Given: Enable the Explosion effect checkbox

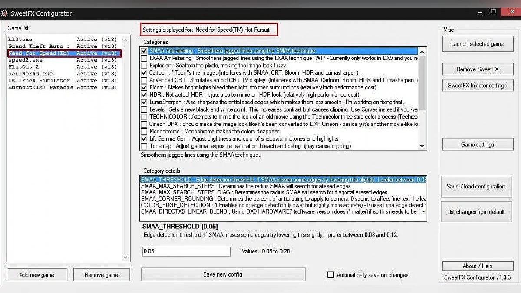Looking at the screenshot, I should pyautogui.click(x=144, y=66).
